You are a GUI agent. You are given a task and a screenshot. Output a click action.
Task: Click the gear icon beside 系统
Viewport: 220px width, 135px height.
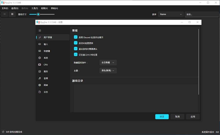[40, 58]
